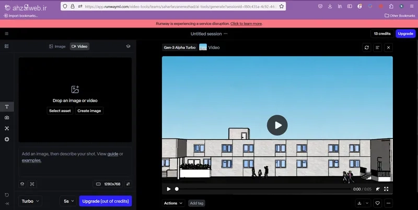Unmute the video with speaker icon

(378, 189)
